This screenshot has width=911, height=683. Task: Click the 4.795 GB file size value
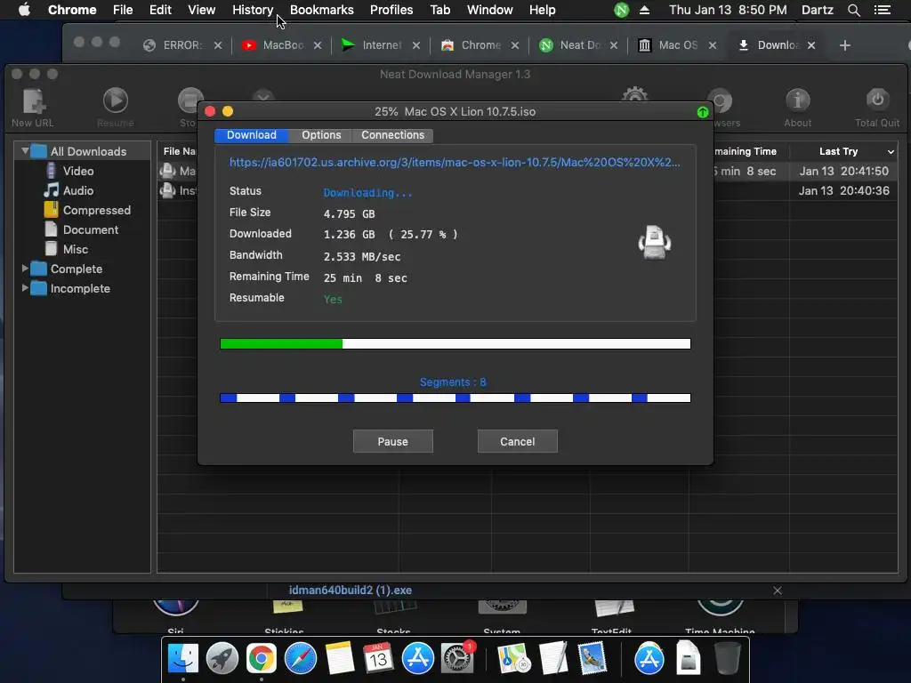[349, 213]
